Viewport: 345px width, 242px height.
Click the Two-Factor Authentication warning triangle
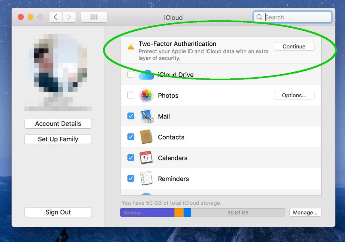pyautogui.click(x=131, y=47)
